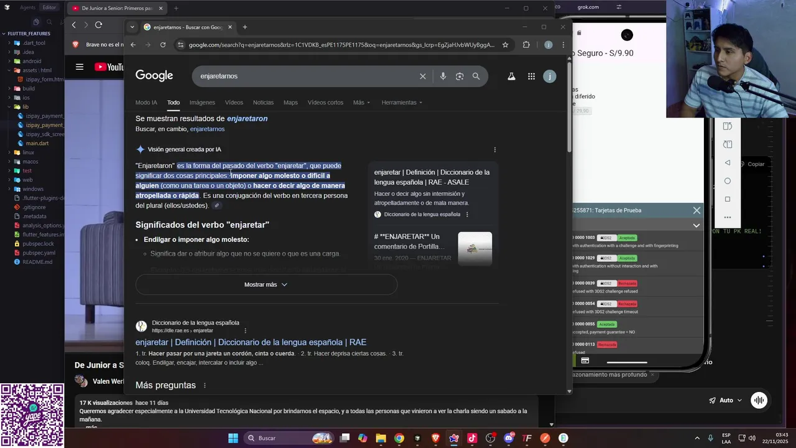Viewport: 796px width, 448px height.
Task: Switch to Vídeos results tab
Action: pyautogui.click(x=234, y=103)
